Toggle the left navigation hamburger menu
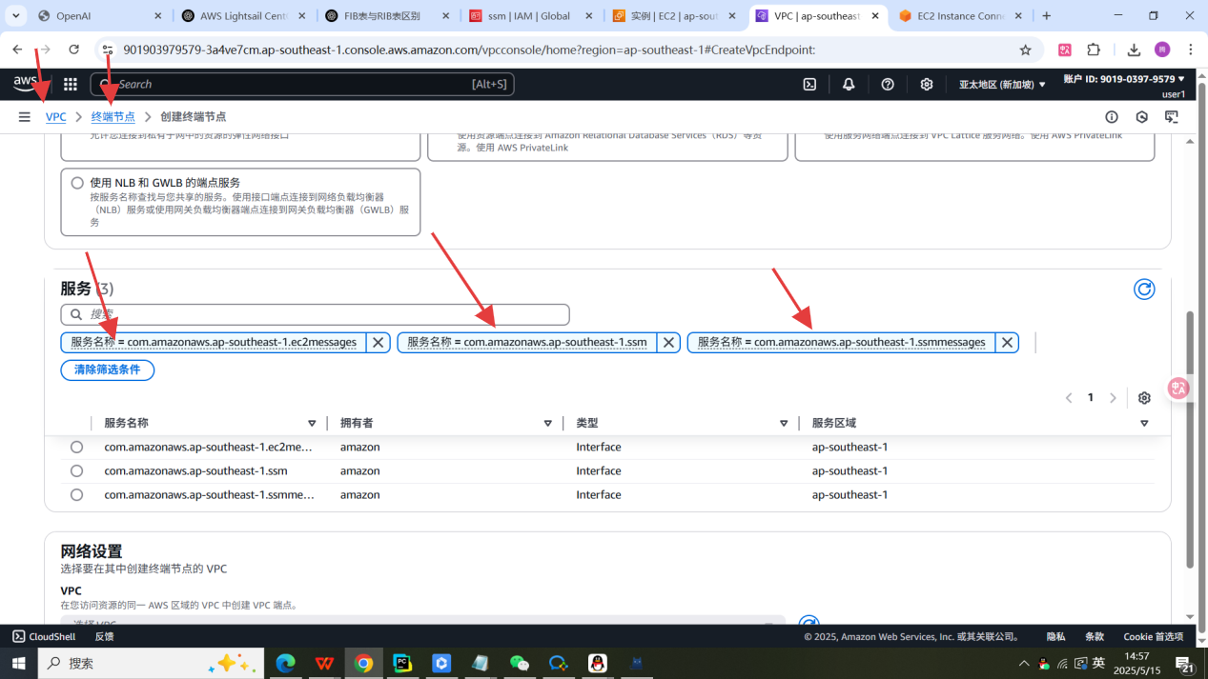Viewport: 1208px width, 679px height. click(x=24, y=116)
